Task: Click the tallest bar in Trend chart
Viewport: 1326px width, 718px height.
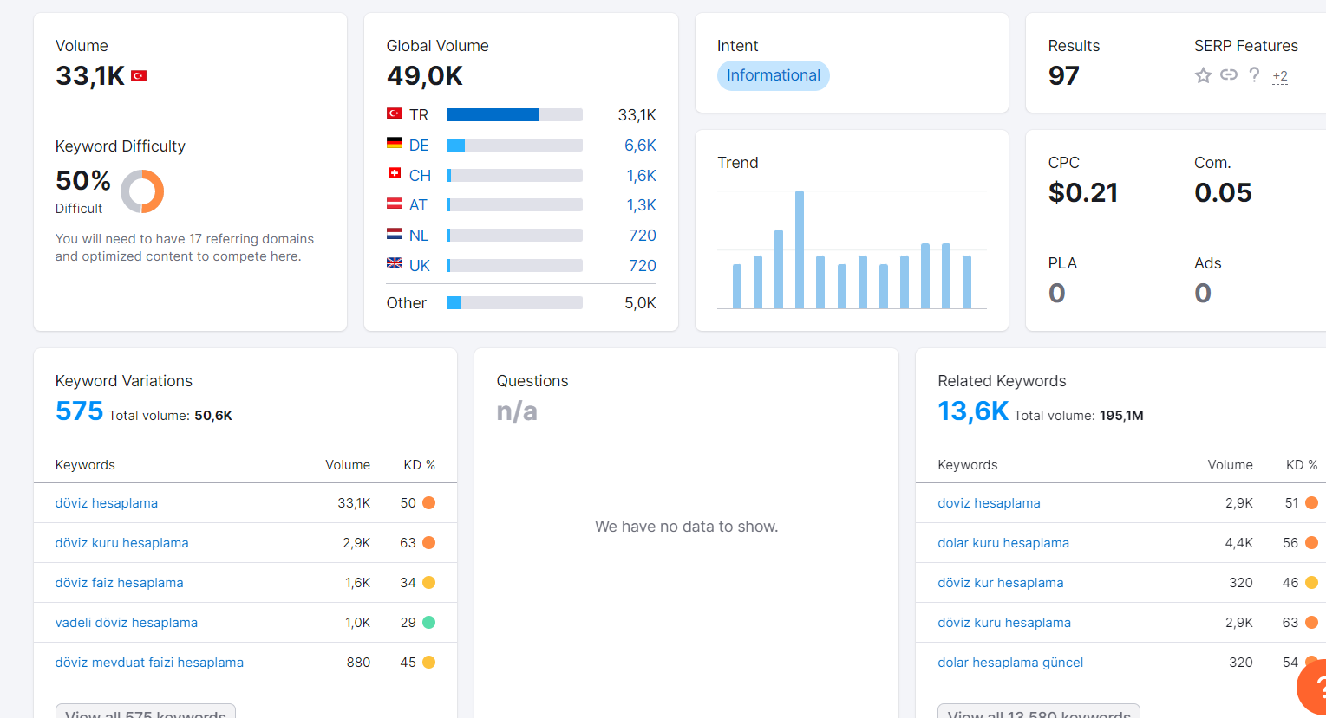Action: tap(800, 249)
